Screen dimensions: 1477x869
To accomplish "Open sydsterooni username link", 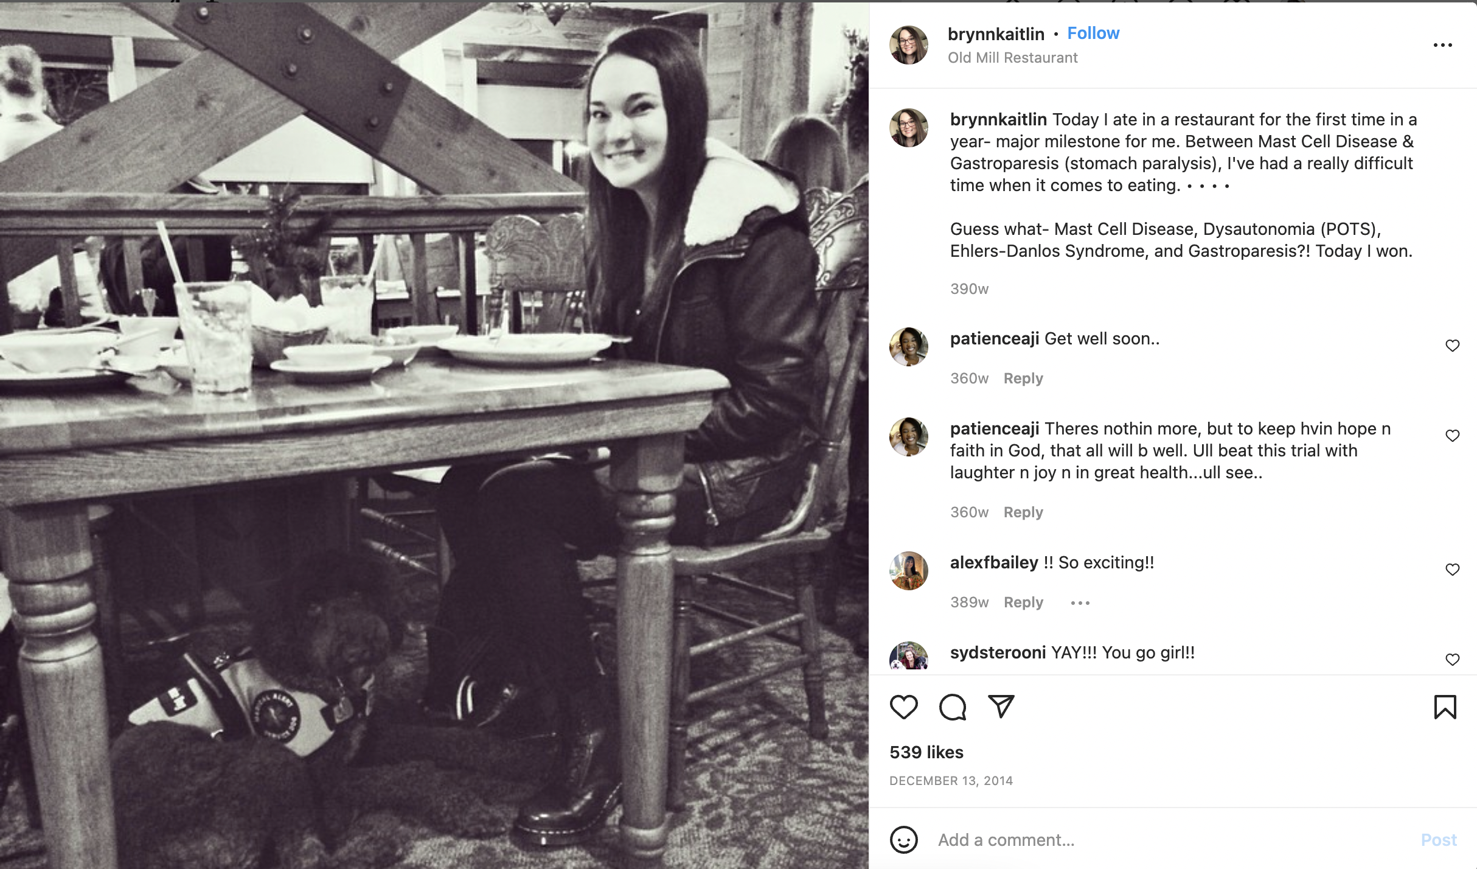I will point(998,653).
